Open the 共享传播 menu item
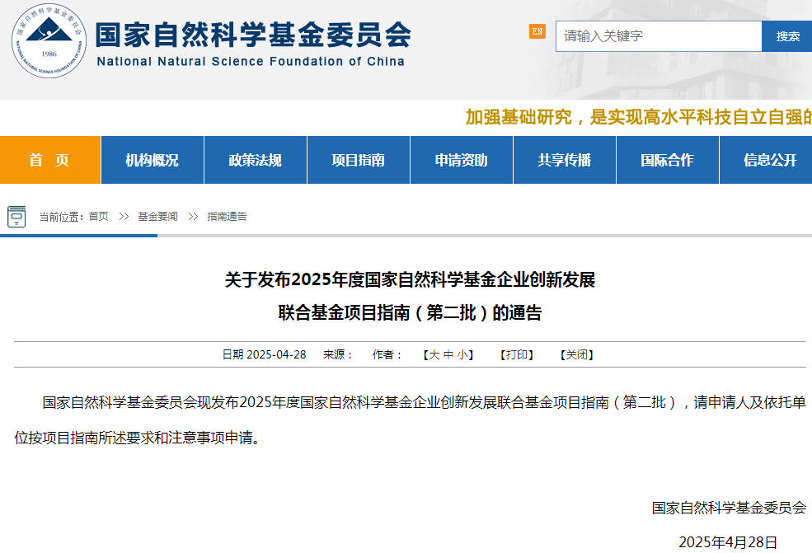 pyautogui.click(x=565, y=160)
